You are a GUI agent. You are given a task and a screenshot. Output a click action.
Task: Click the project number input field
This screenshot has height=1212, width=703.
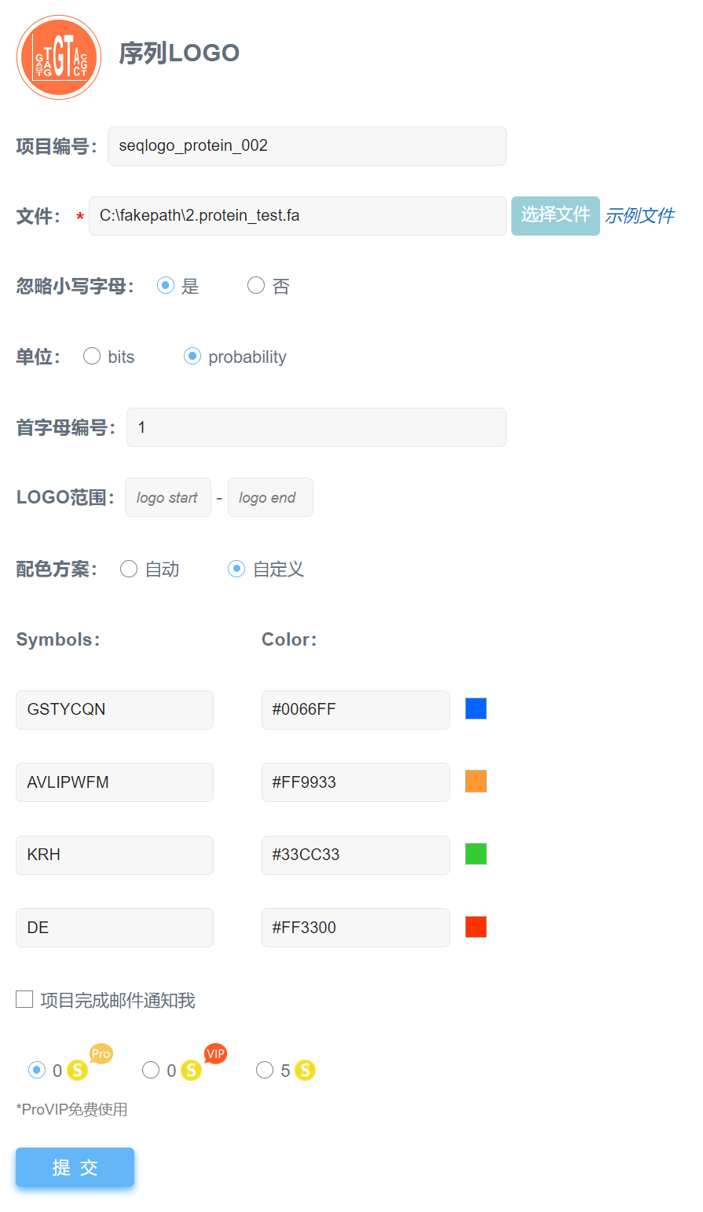coord(307,146)
